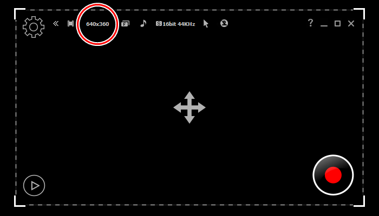Click the bottom-left corner resize handle

coord(19,201)
